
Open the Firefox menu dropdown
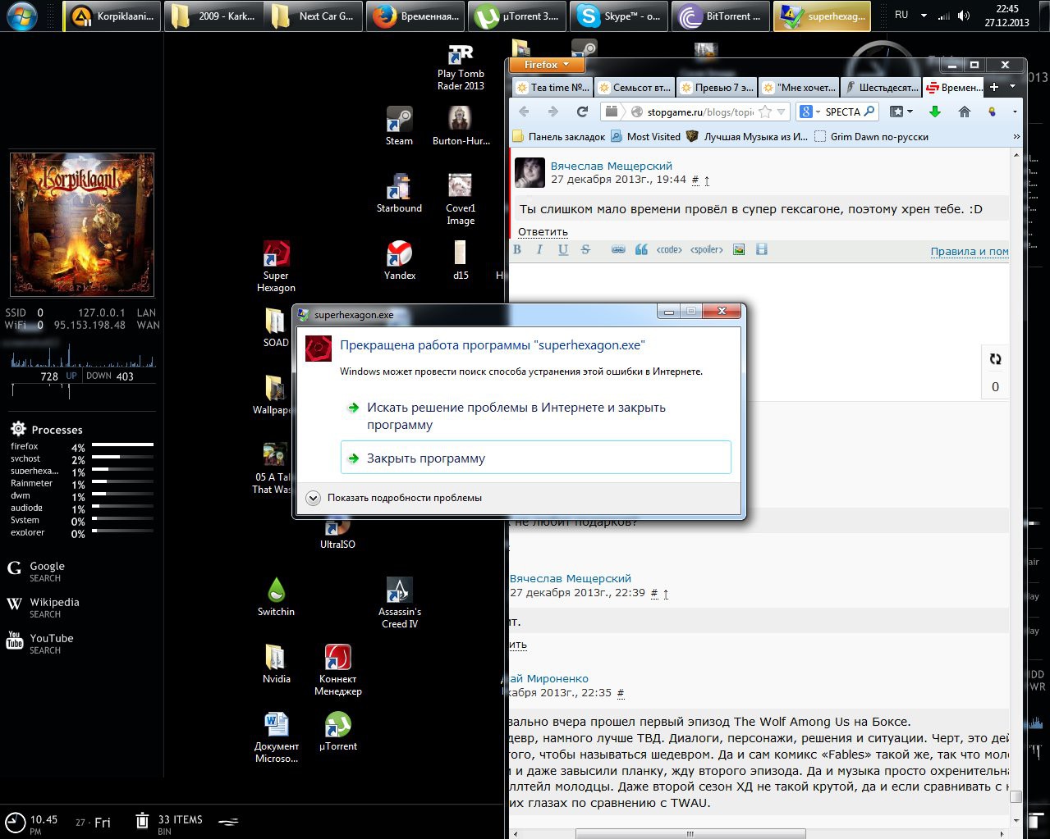546,65
